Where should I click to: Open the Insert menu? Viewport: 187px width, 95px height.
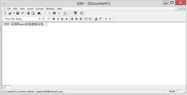click(x=30, y=9)
